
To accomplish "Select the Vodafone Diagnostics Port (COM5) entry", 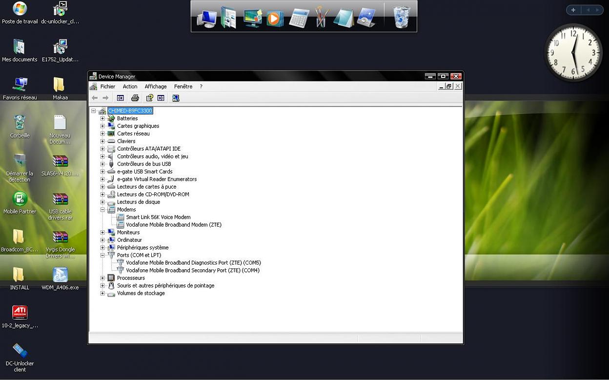I will click(193, 263).
